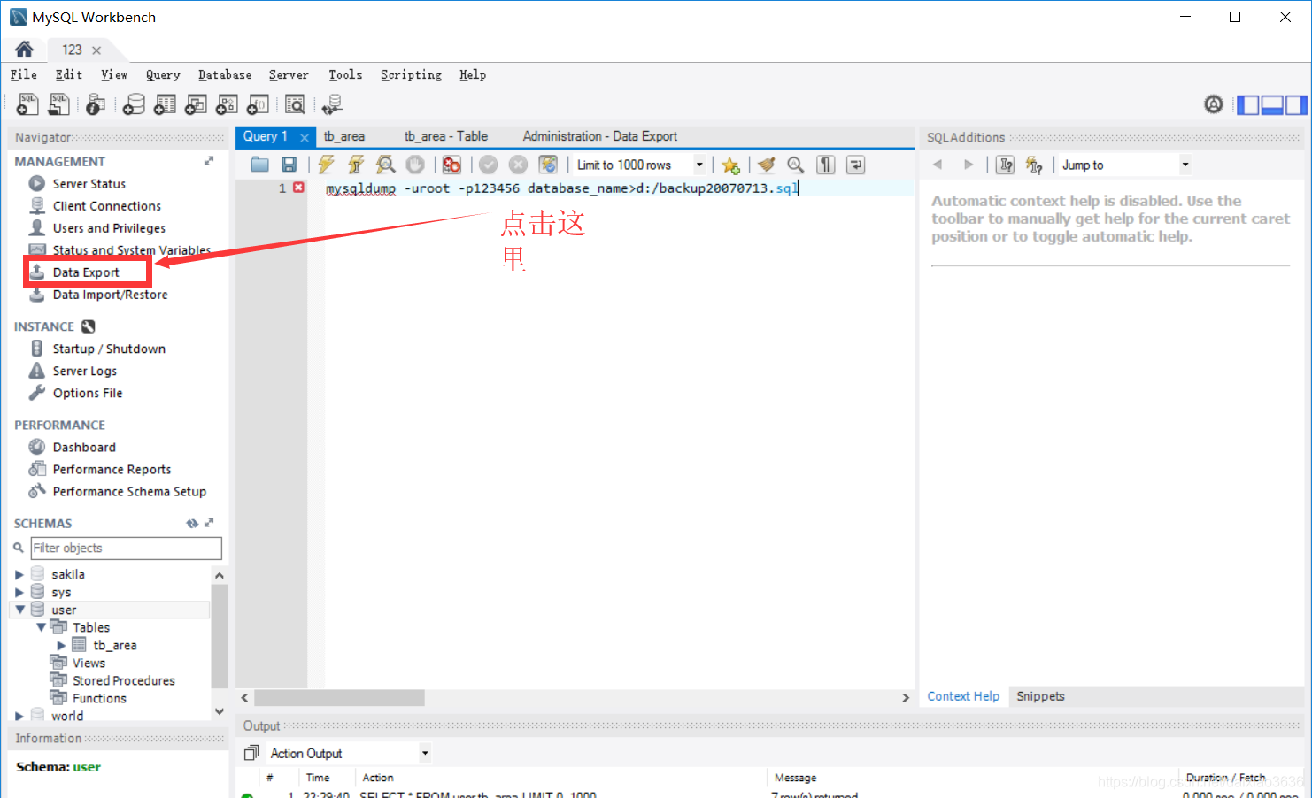
Task: Click editor horizontal scrollbar thumb
Action: pos(339,698)
